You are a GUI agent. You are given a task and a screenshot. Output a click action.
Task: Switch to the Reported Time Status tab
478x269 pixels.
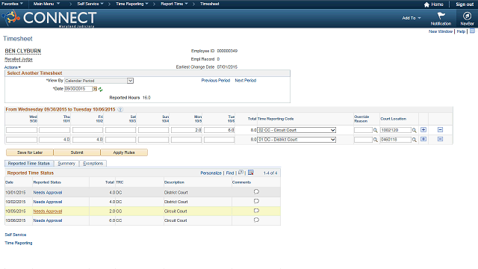coord(29,164)
